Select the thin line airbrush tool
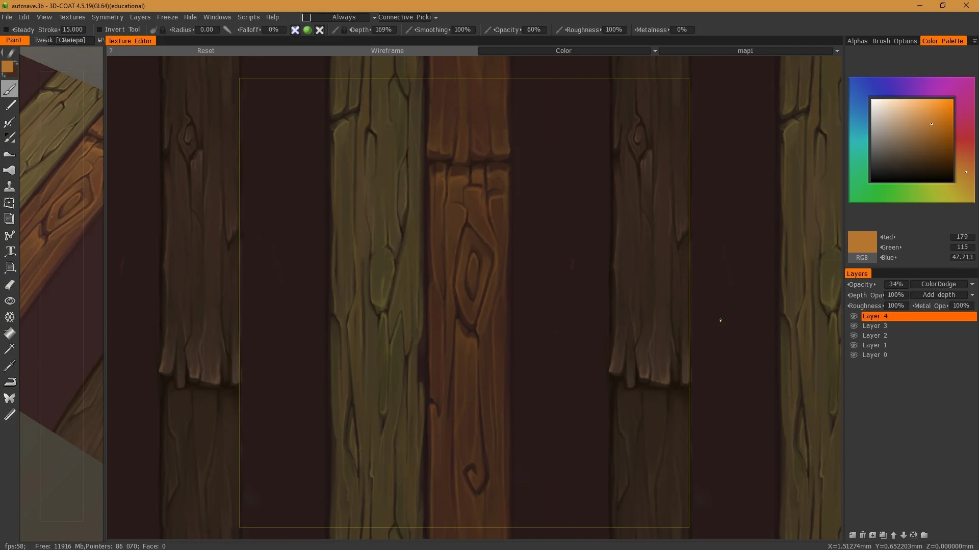The height and width of the screenshot is (550, 979). pos(10,105)
